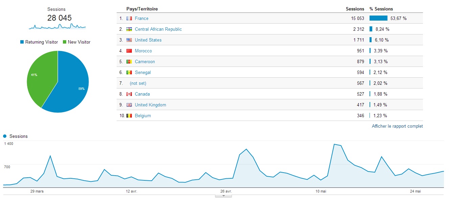Expand the timeline chart handle arrow
The width and height of the screenshot is (449, 203).
(223, 196)
